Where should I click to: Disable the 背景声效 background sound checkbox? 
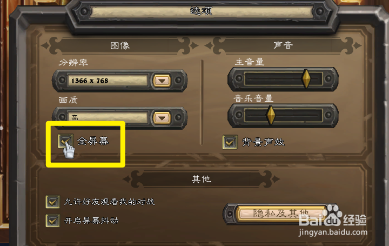tap(230, 142)
